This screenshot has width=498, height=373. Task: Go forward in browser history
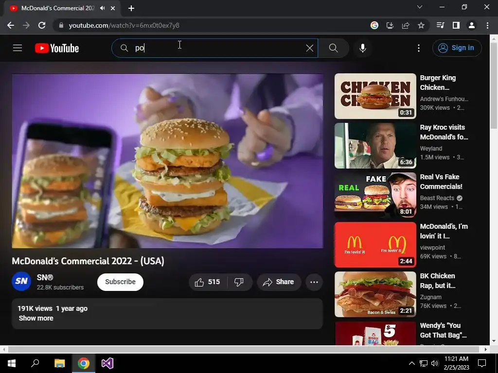pyautogui.click(x=26, y=25)
